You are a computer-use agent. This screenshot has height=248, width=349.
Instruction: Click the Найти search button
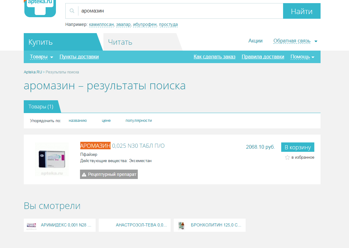302,11
